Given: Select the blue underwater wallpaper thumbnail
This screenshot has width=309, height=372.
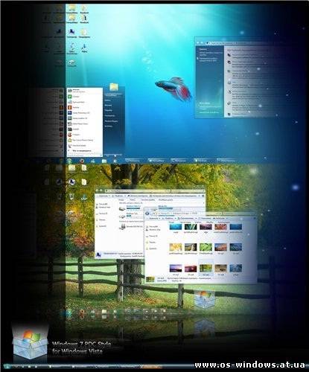Looking at the screenshot, I should 176,227.
